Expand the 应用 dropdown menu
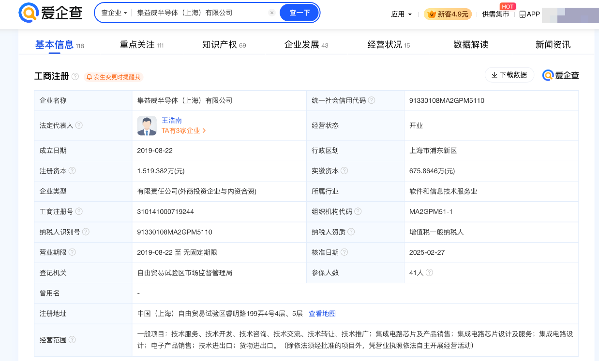Image resolution: width=599 pixels, height=361 pixels. [x=401, y=14]
